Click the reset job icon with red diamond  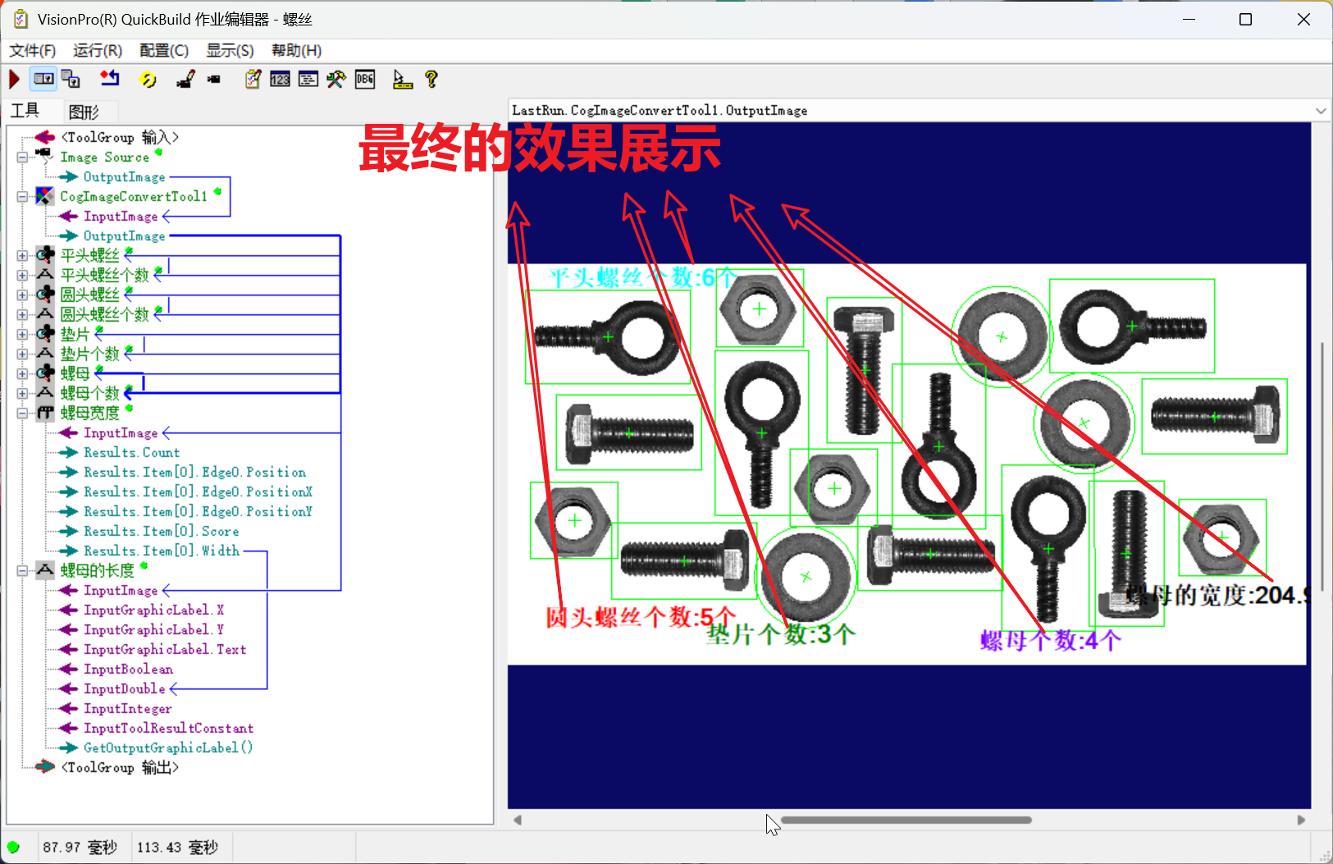click(109, 79)
